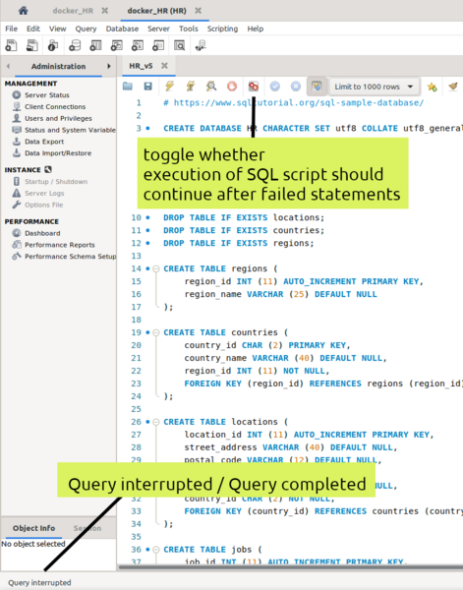This screenshot has height=590, width=463.
Task: Open a script file in editor
Action: pos(128,87)
